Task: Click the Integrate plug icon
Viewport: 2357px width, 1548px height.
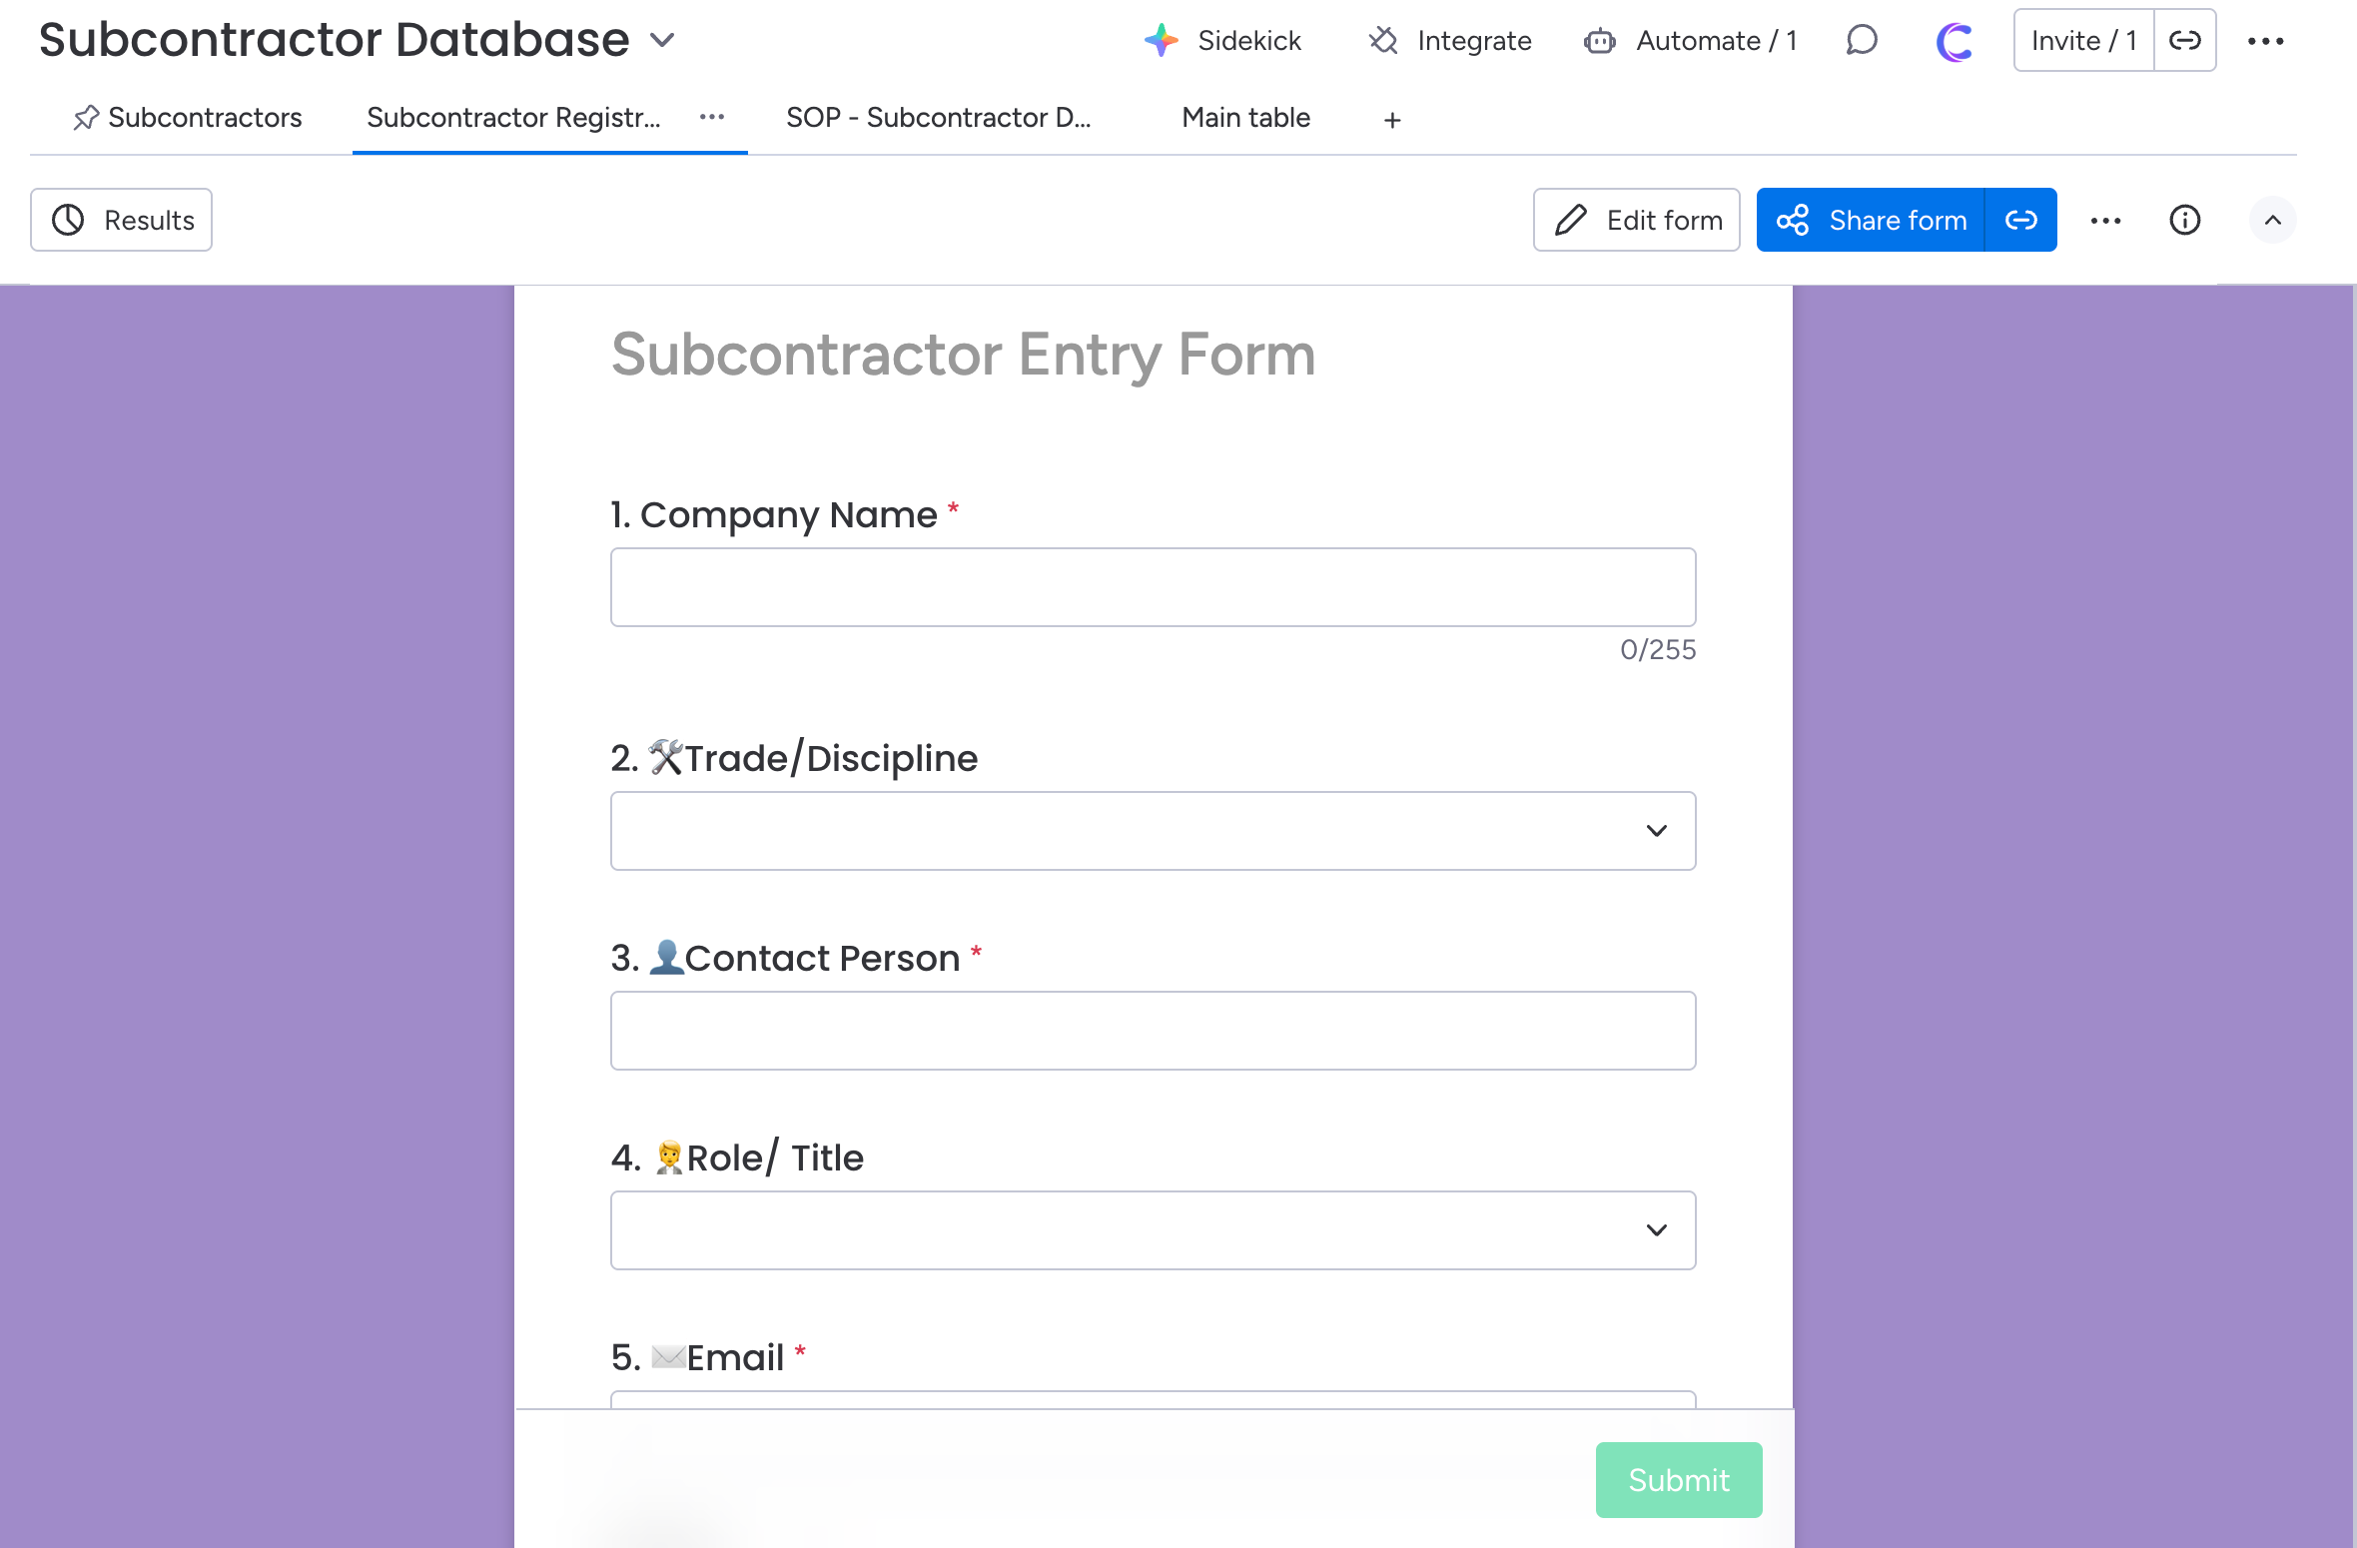Action: click(1383, 41)
